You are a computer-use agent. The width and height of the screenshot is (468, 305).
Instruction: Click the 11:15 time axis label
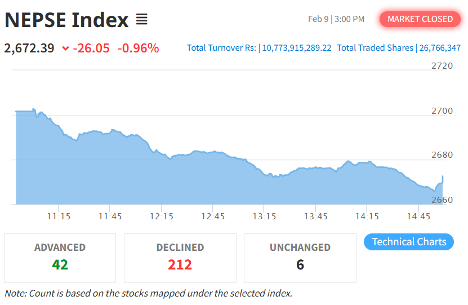(59, 216)
